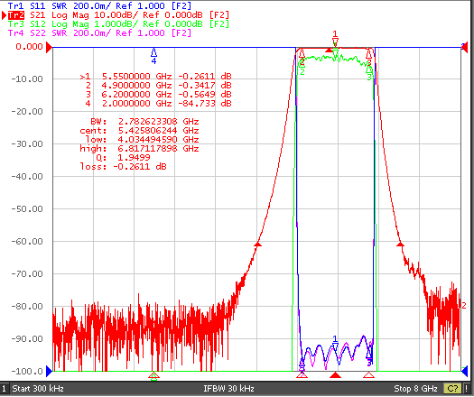
Task: Click the Start 300 kHz field
Action: tap(38, 388)
